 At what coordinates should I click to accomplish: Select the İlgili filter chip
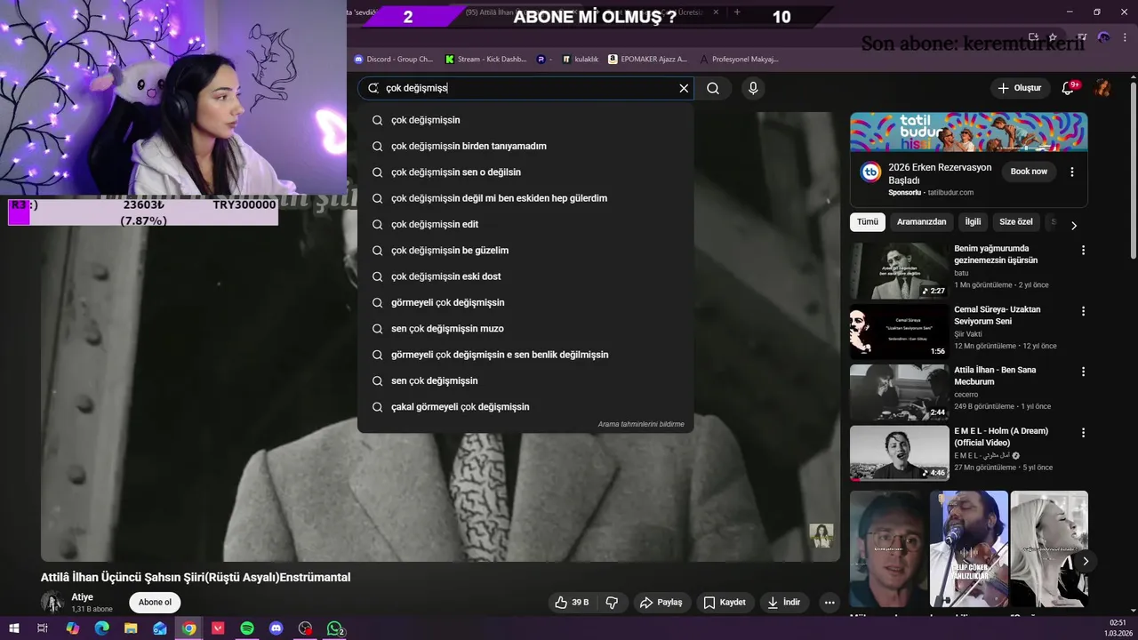click(973, 222)
